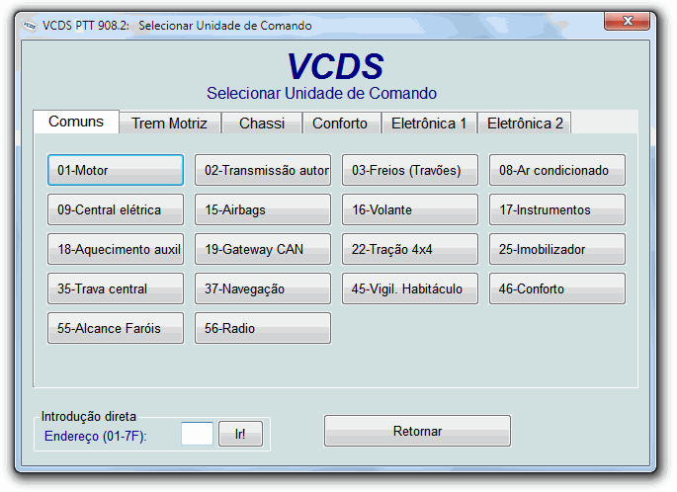Open 35-Trava central module

point(116,288)
